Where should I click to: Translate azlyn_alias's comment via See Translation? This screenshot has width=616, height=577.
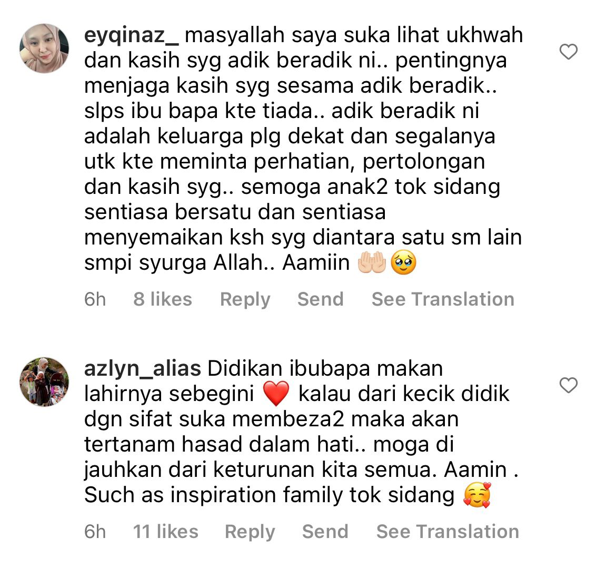pos(448,531)
